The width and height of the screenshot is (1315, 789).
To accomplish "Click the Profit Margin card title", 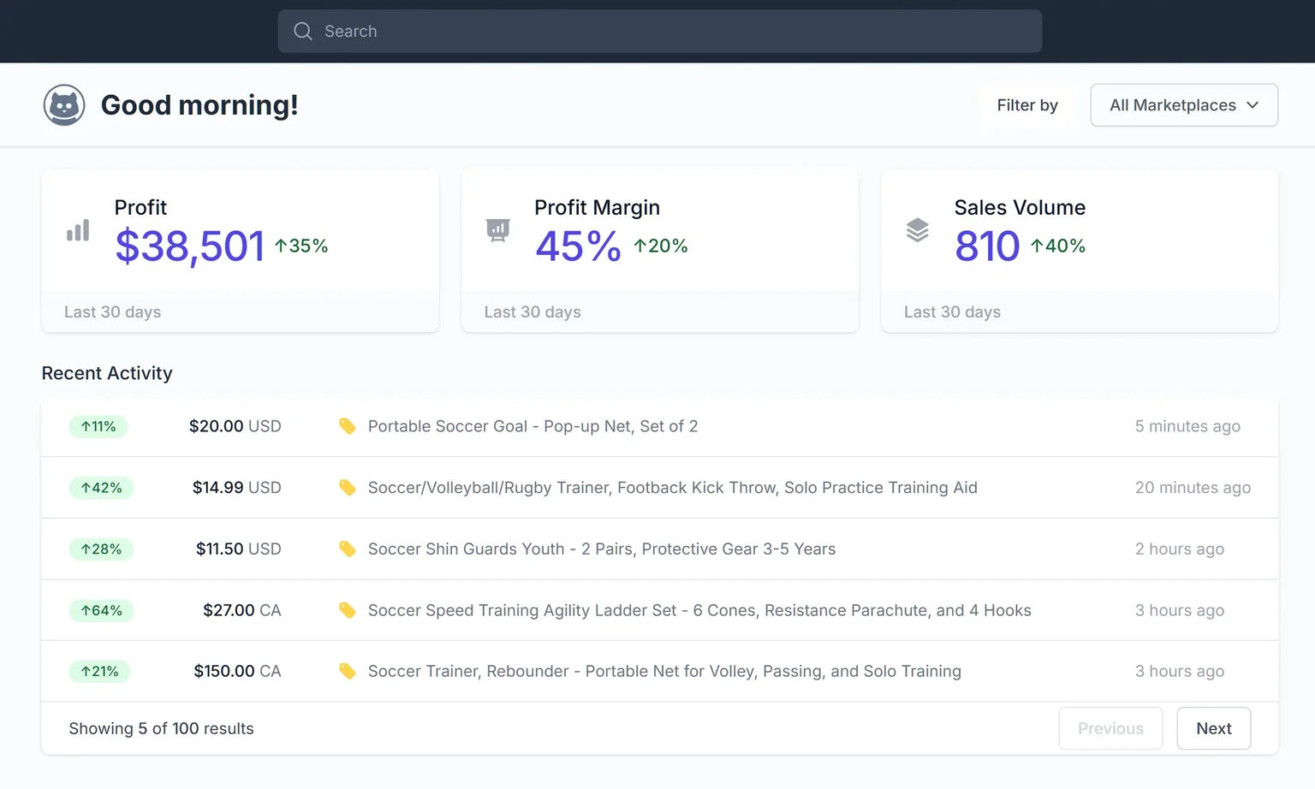I will coord(597,208).
